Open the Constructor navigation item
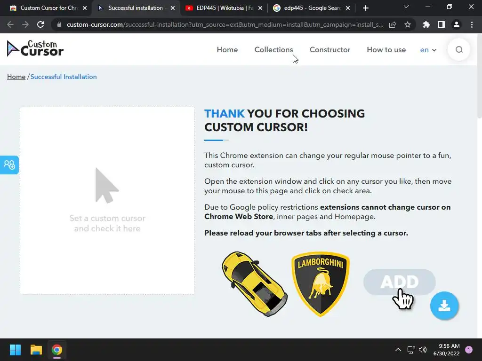 click(330, 50)
